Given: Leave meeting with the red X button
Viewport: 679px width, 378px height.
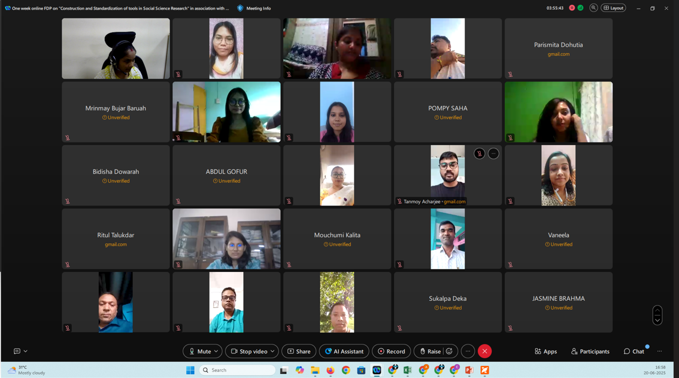Looking at the screenshot, I should [484, 351].
